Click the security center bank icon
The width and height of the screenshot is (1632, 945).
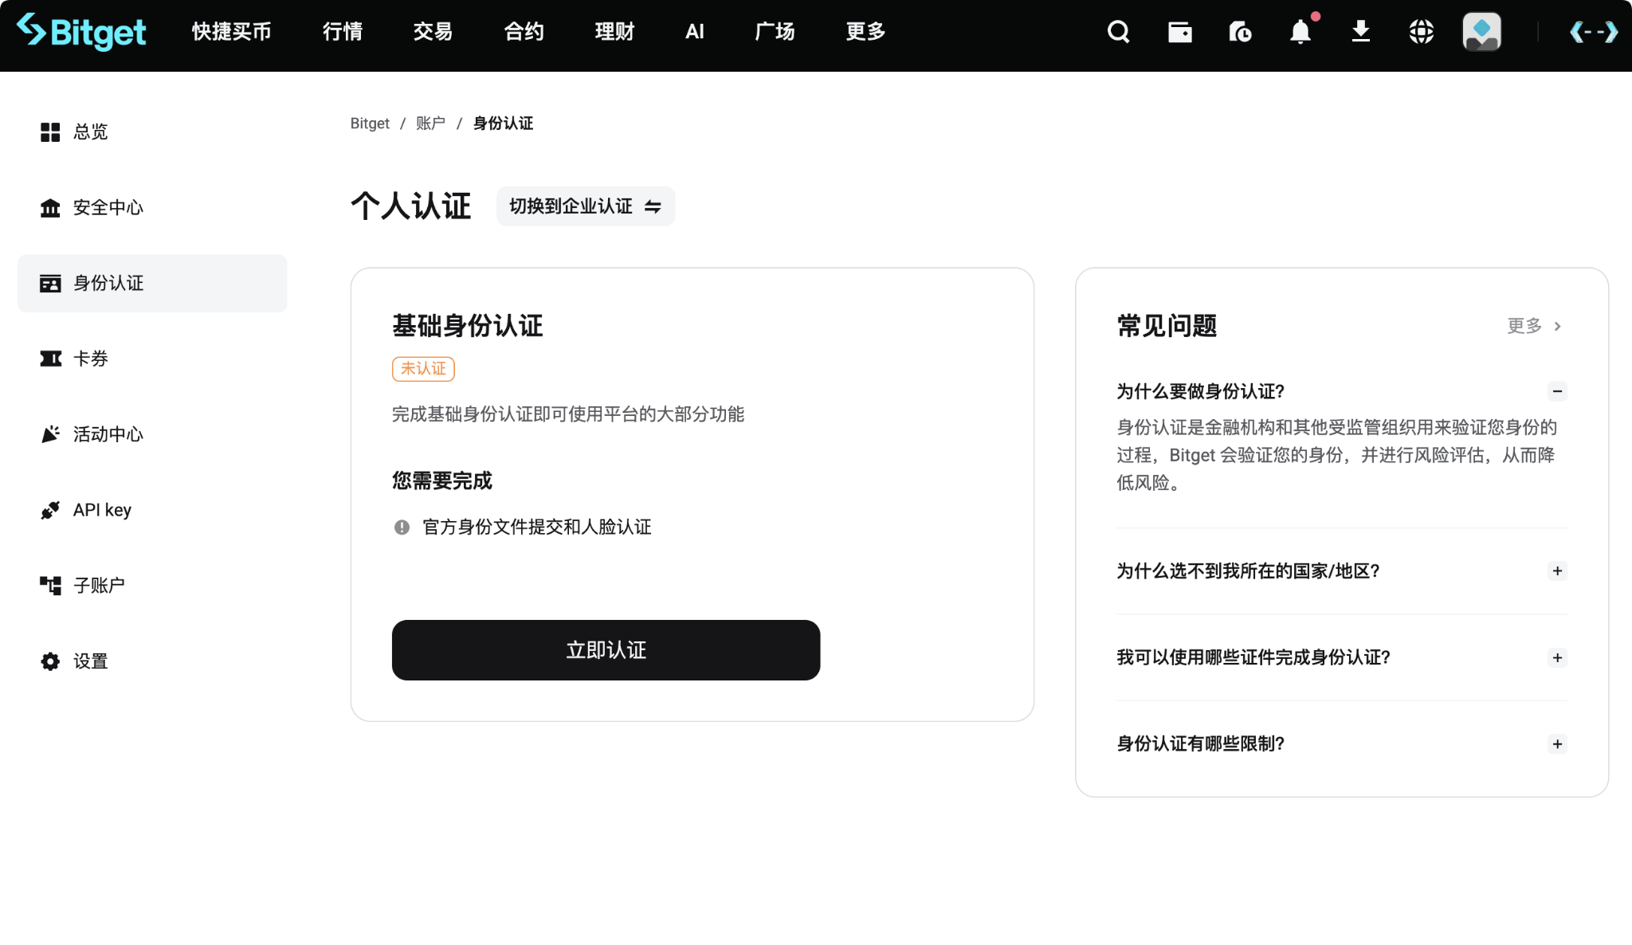click(50, 208)
